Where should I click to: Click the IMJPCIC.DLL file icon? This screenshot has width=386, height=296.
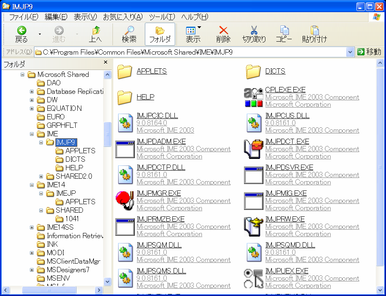point(126,123)
